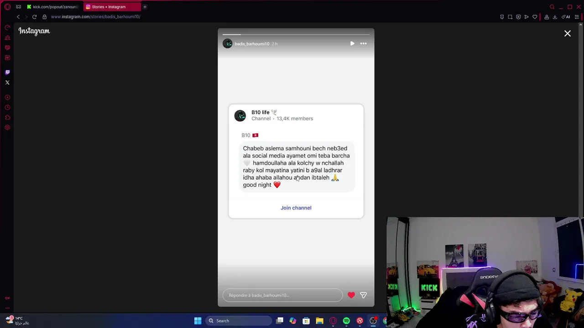Open the M sidebar panel icon
Viewport: 584px width, 328px height.
click(7, 57)
